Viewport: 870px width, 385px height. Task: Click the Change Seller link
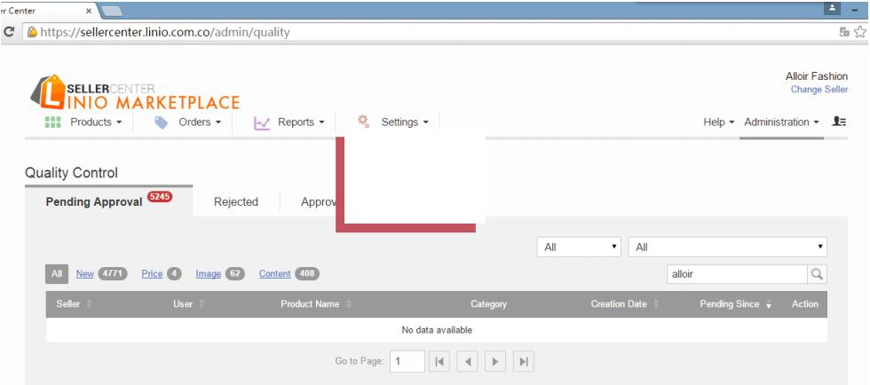tap(819, 90)
